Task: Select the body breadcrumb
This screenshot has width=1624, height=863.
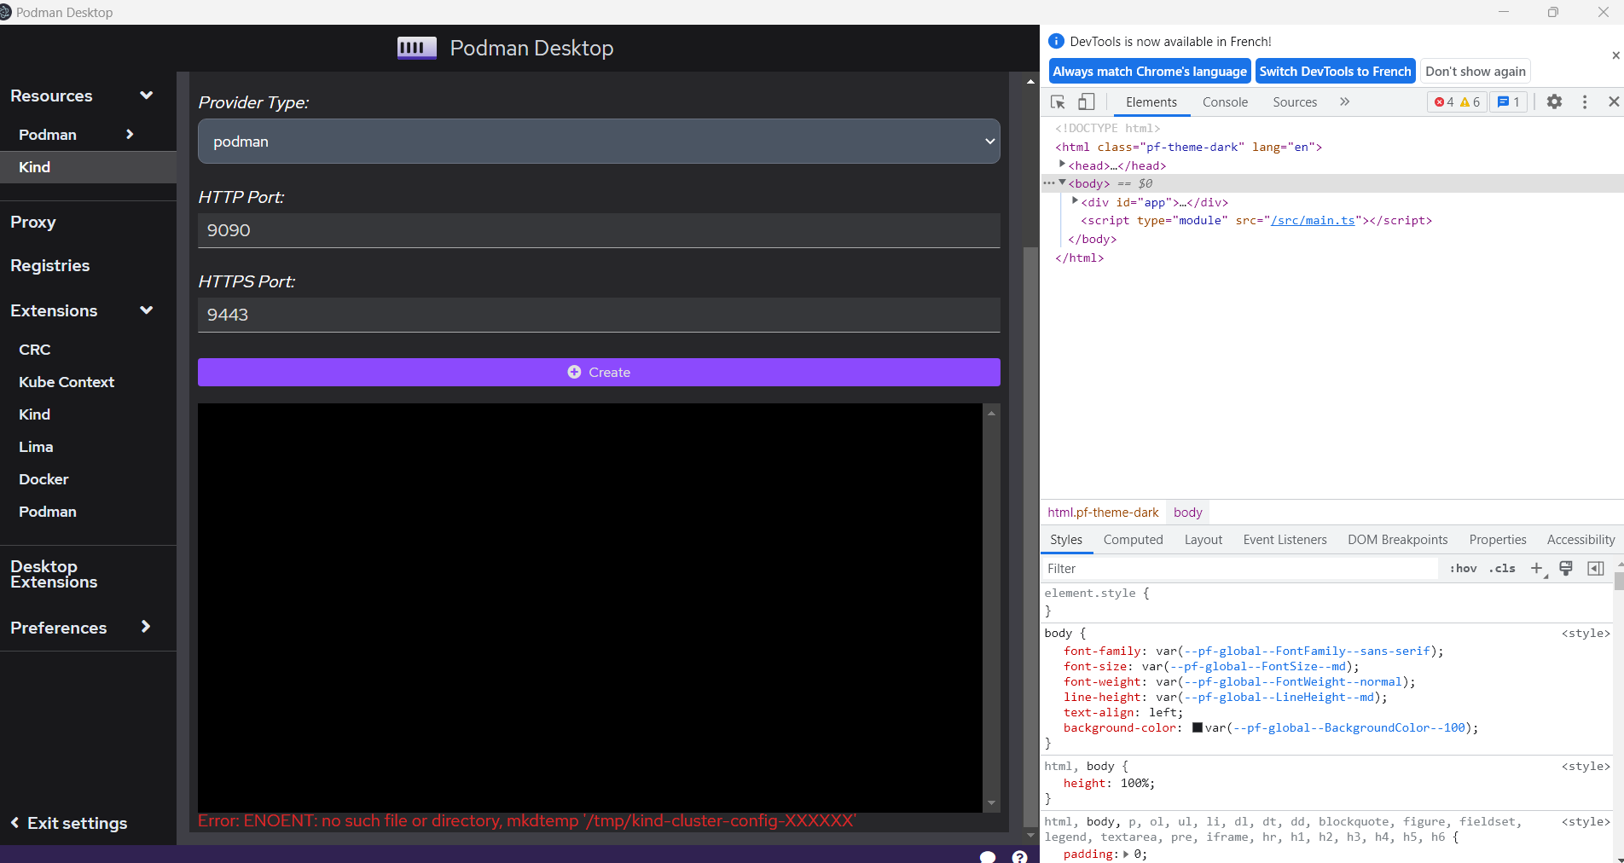Action: pyautogui.click(x=1187, y=513)
